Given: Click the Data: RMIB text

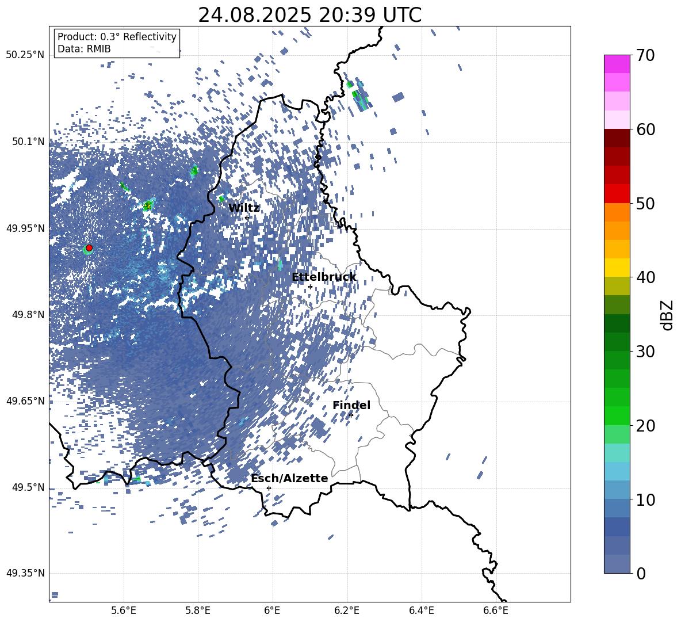Looking at the screenshot, I should [x=84, y=49].
